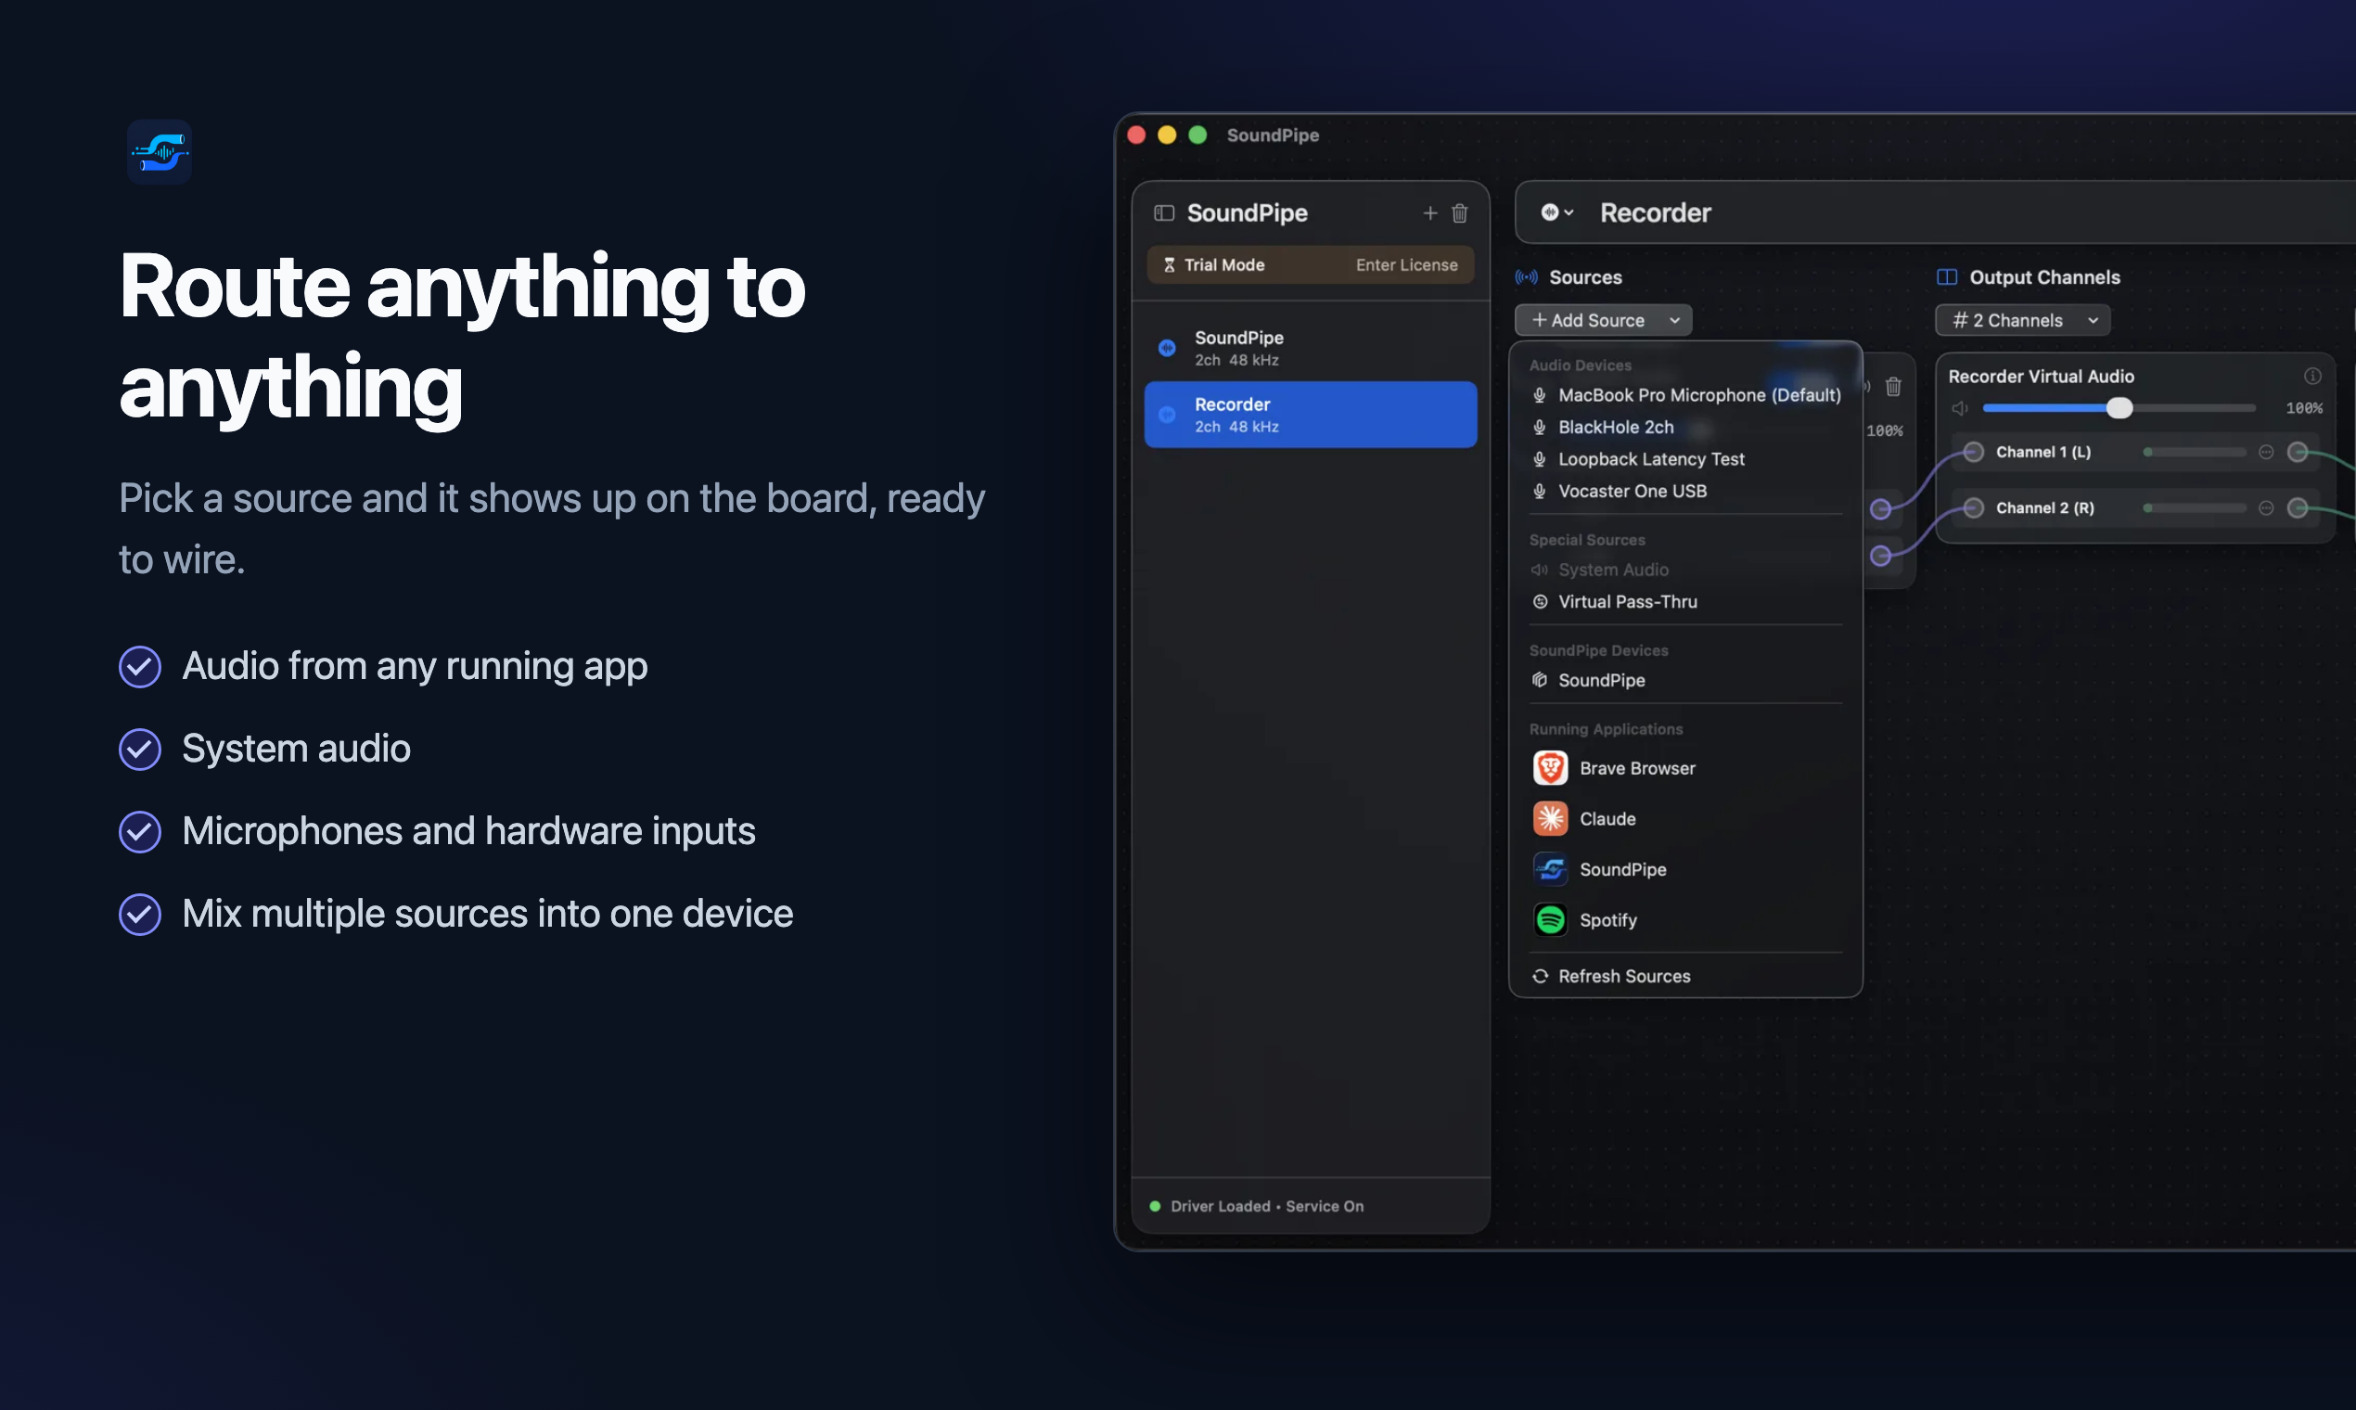The image size is (2356, 1410).
Task: Click the Brave Browser lion icon
Action: (1550, 768)
